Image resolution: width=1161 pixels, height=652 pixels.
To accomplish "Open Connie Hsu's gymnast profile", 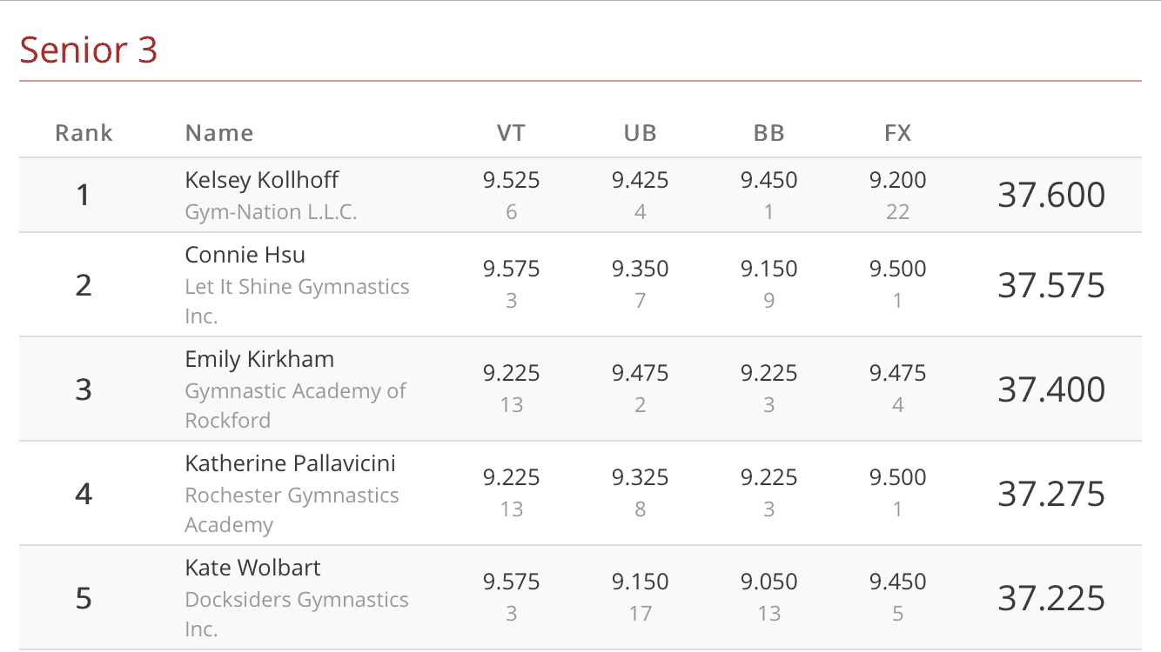I will point(245,255).
